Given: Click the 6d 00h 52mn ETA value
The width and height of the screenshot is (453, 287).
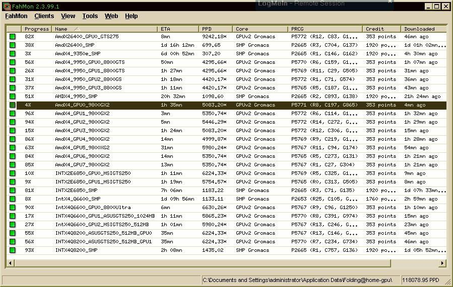Looking at the screenshot, I should 177,54.
